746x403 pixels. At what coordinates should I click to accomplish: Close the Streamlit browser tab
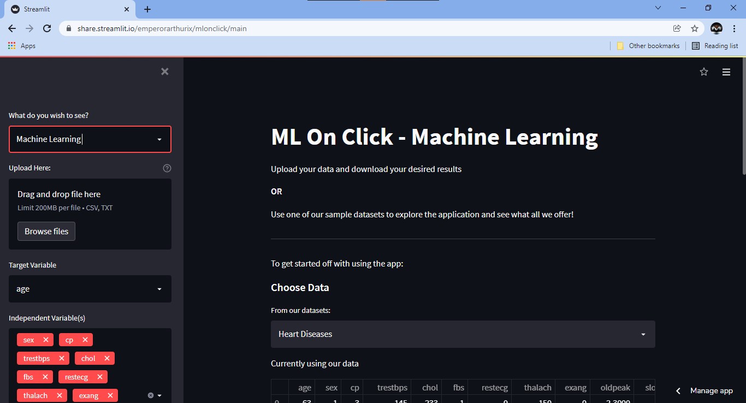tap(127, 9)
